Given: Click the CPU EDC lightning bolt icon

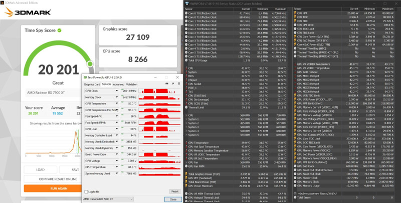Looking at the screenshot, I should (x=295, y=21).
